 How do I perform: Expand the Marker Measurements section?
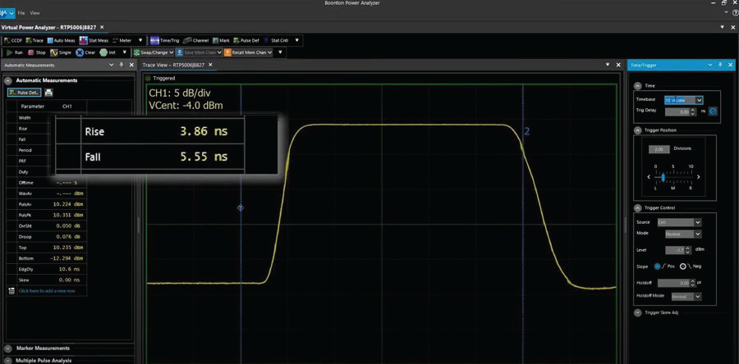41,348
